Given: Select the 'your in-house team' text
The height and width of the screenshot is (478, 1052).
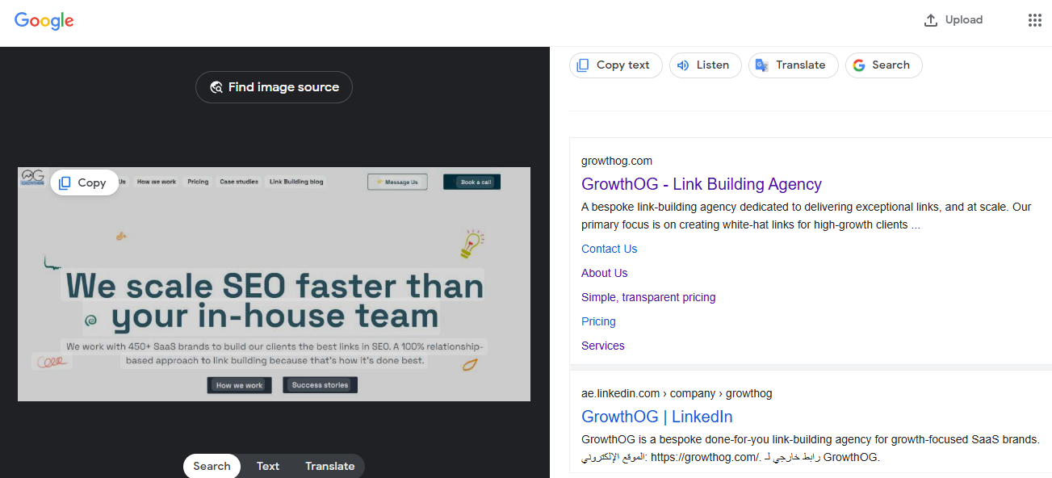Looking at the screenshot, I should [275, 317].
